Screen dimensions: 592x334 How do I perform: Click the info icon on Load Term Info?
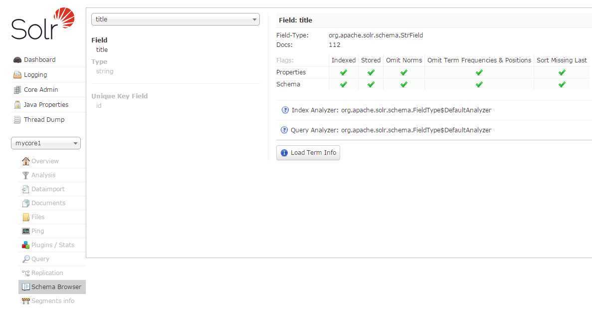click(284, 153)
